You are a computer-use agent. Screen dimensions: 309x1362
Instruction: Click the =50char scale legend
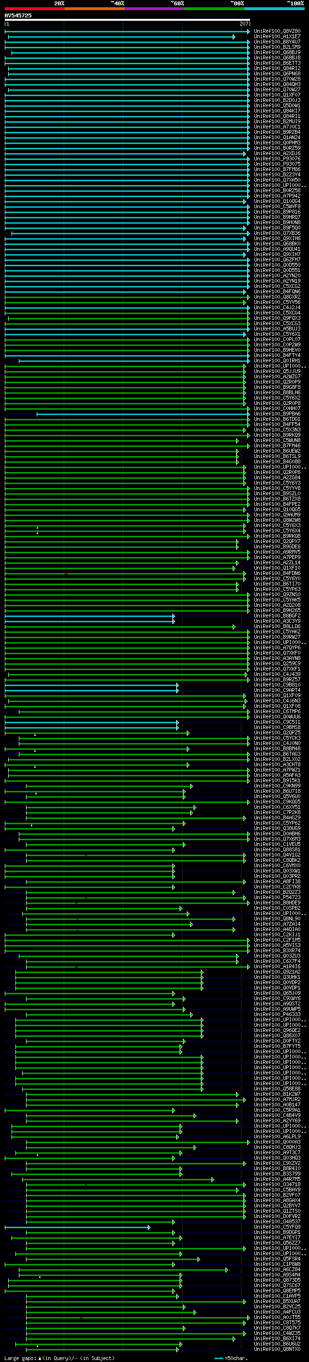click(x=231, y=1358)
